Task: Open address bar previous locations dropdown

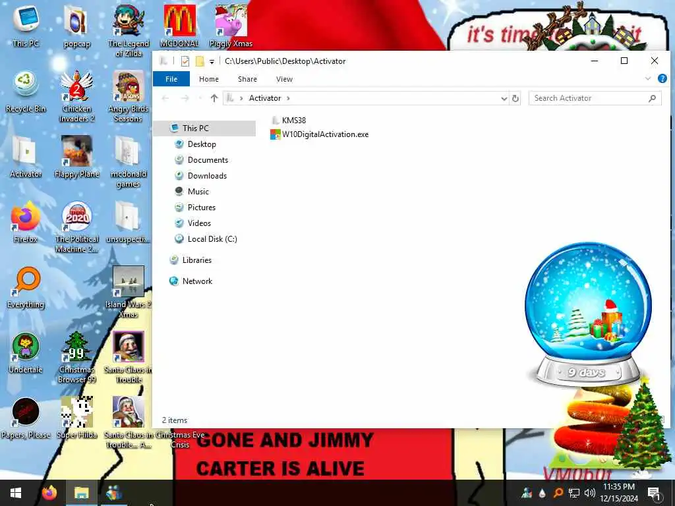Action: [504, 99]
